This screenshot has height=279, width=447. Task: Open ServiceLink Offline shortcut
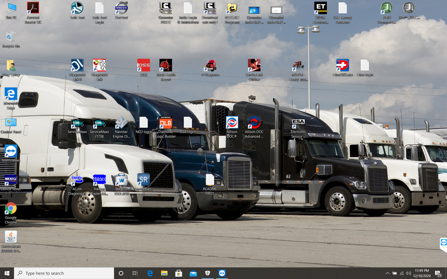[x=254, y=70]
